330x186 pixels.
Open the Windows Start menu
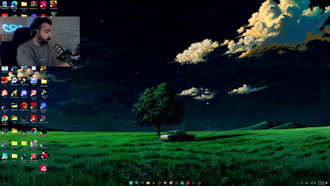pyautogui.click(x=131, y=183)
